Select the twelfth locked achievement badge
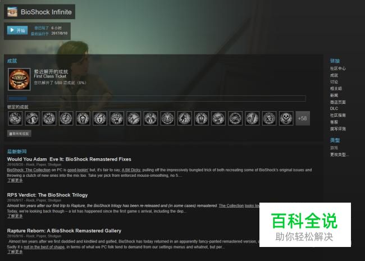Image resolution: width=365 pixels, height=261 pixels. point(202,118)
